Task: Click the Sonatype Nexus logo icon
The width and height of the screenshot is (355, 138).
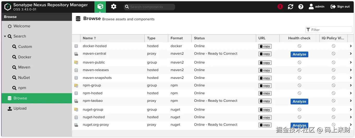Action: point(8,7)
